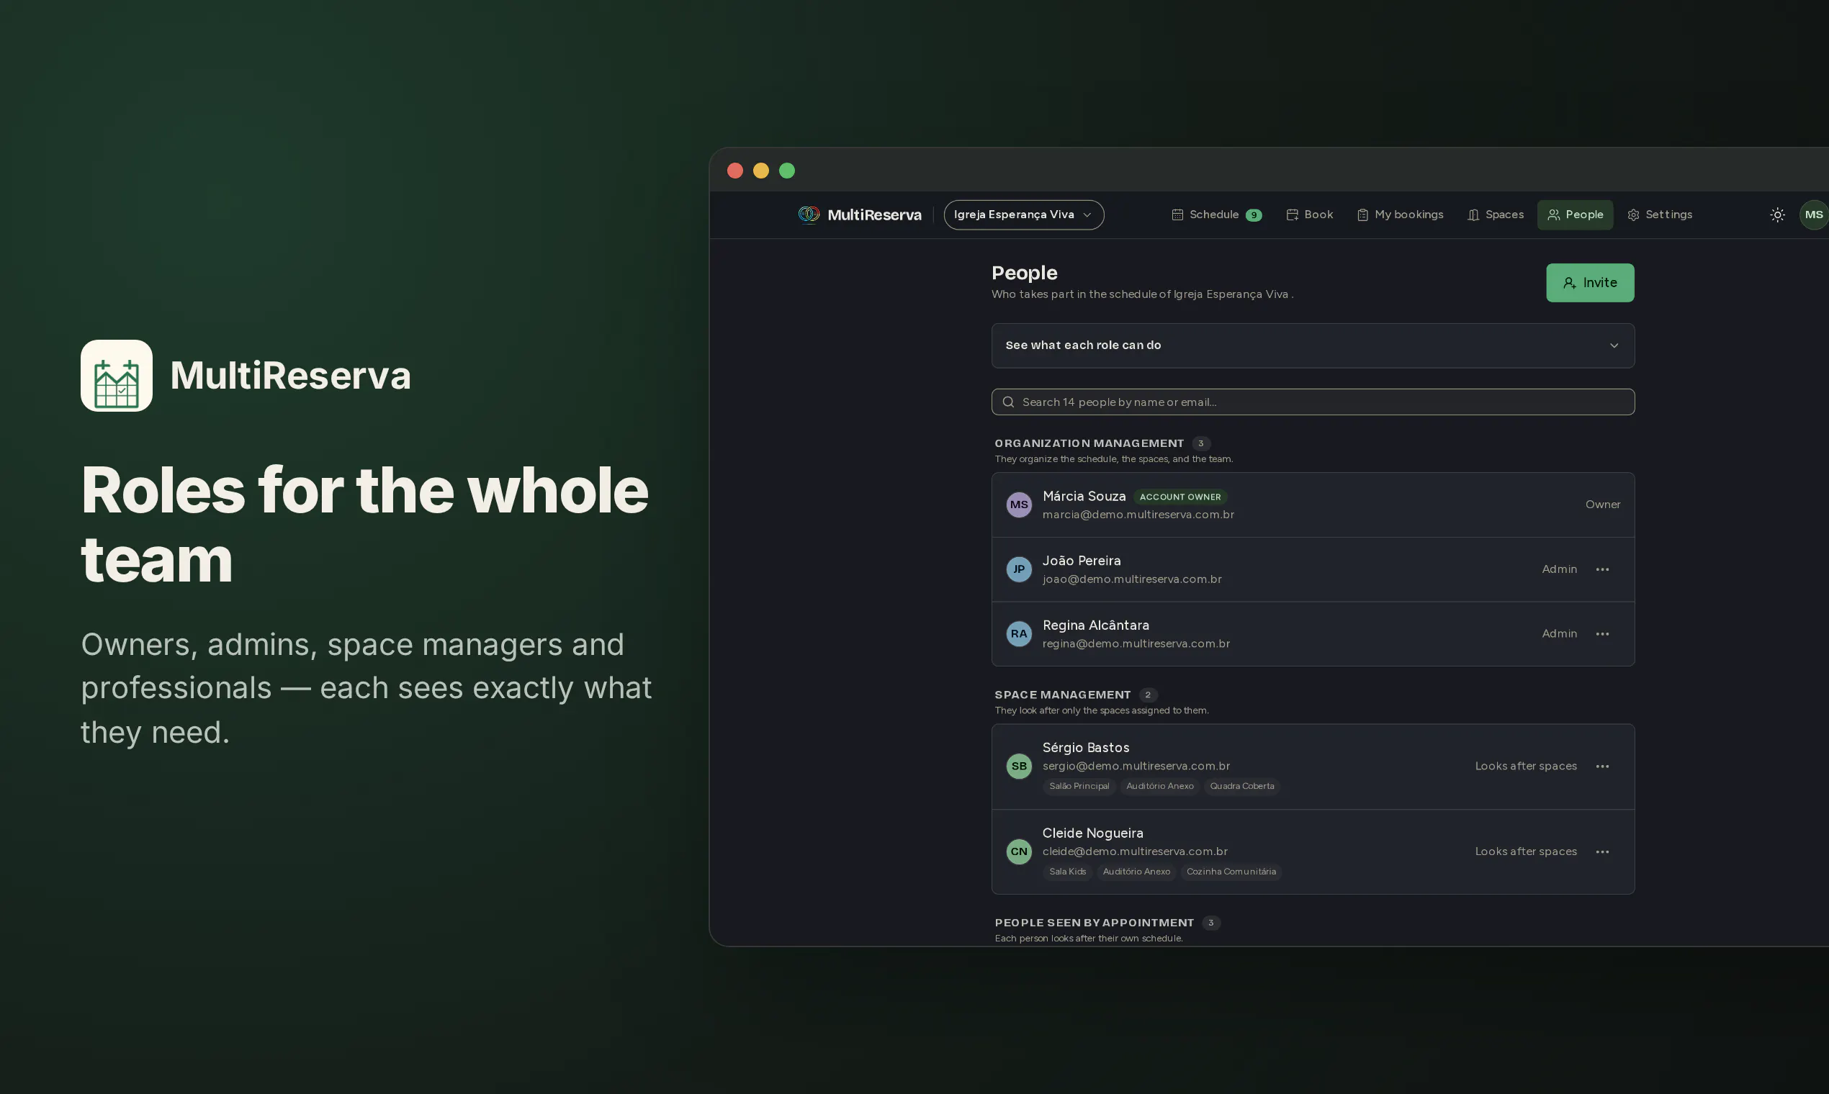This screenshot has width=1829, height=1094.
Task: Click the SPACE MANAGEMENT section heading
Action: click(x=1062, y=695)
